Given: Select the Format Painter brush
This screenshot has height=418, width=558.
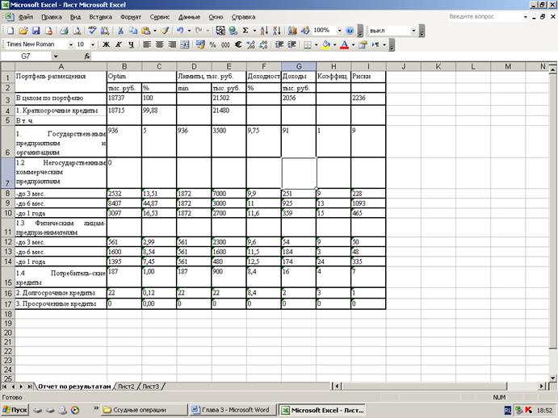Looking at the screenshot, I should pos(165,31).
